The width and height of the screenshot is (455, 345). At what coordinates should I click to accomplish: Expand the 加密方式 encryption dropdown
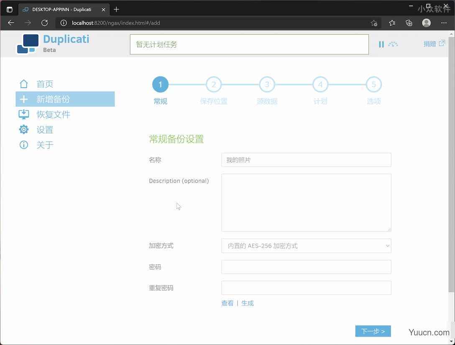pos(306,246)
